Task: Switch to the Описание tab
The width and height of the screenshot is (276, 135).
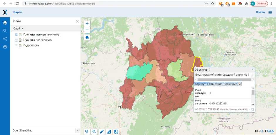Action: coord(216,84)
